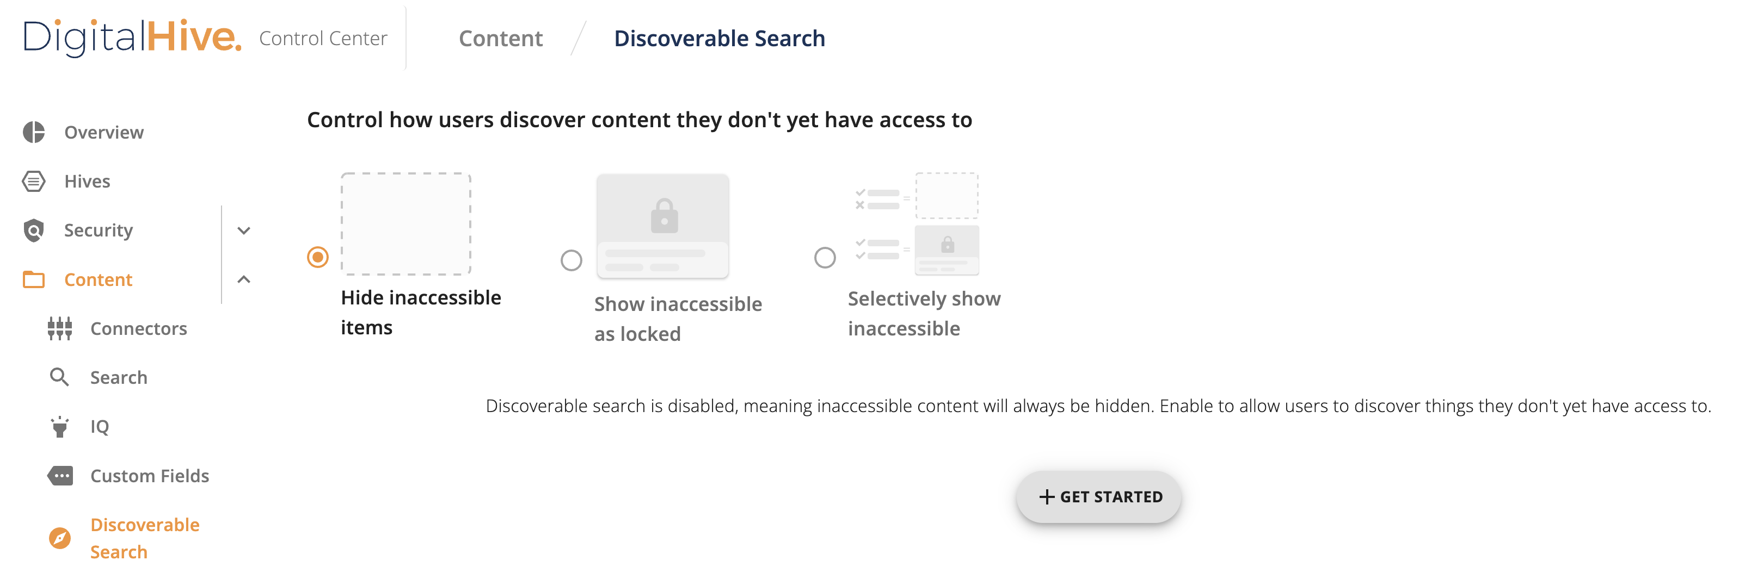Screen dimensions: 1745x573
Task: Click the Discoverable Search compass icon
Action: (x=60, y=539)
